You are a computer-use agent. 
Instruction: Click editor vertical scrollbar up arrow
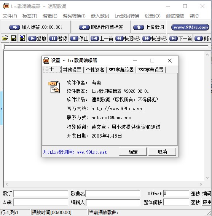[207, 55]
